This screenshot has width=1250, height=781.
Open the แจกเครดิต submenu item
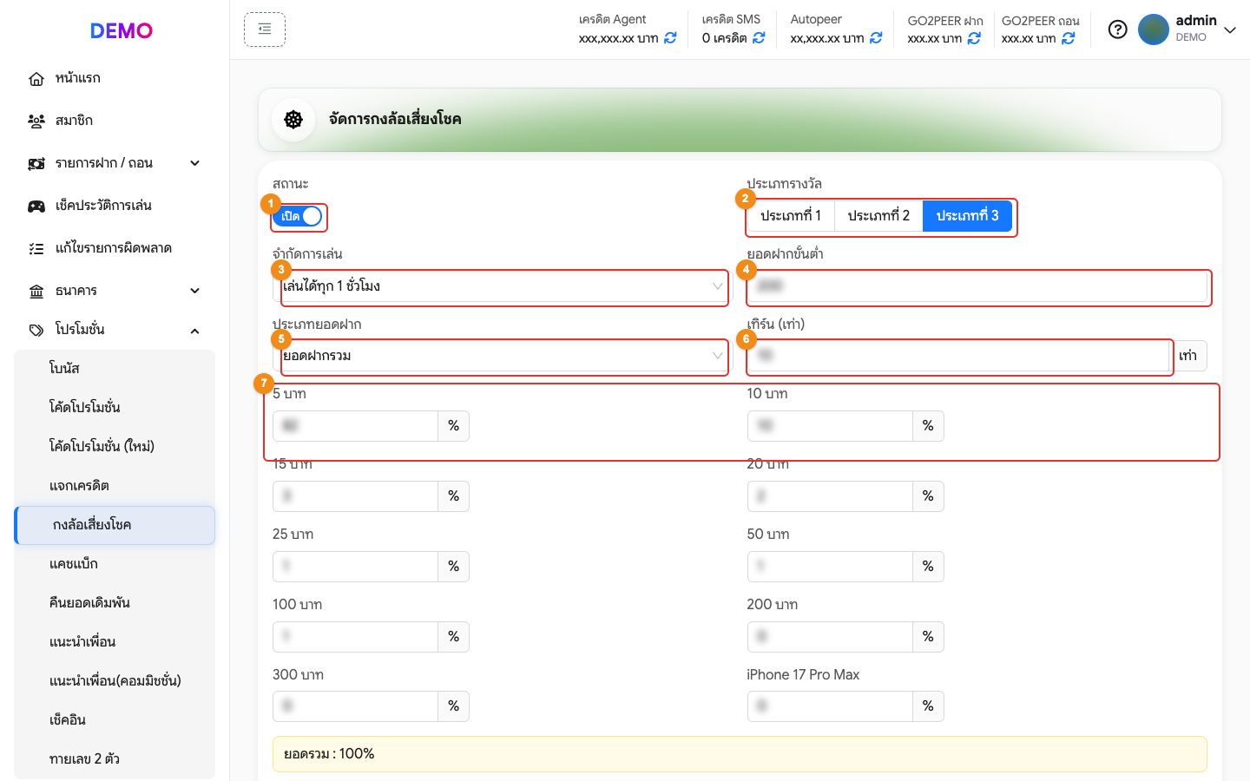tap(115, 486)
